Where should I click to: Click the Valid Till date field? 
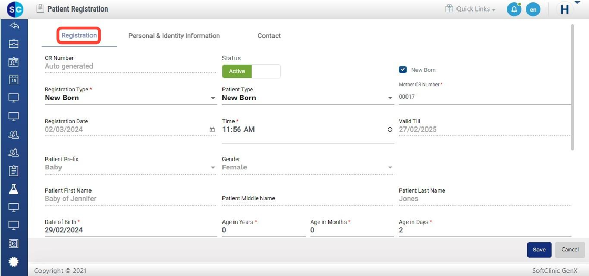[484, 130]
